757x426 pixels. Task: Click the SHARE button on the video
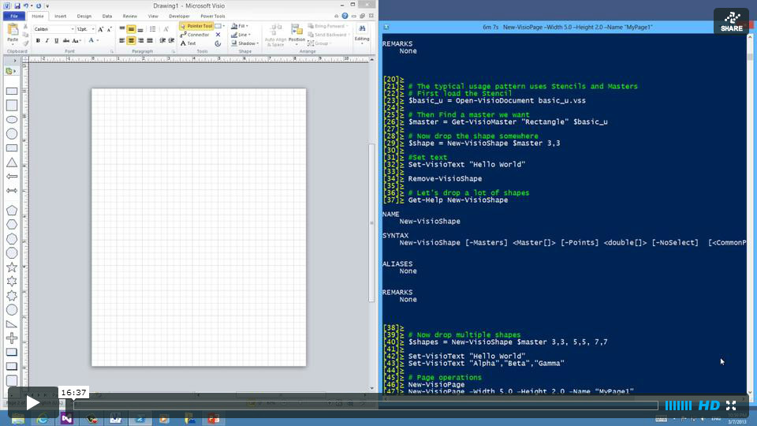[731, 21]
